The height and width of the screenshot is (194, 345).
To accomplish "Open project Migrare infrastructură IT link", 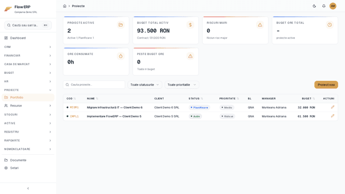I will tap(114, 107).
